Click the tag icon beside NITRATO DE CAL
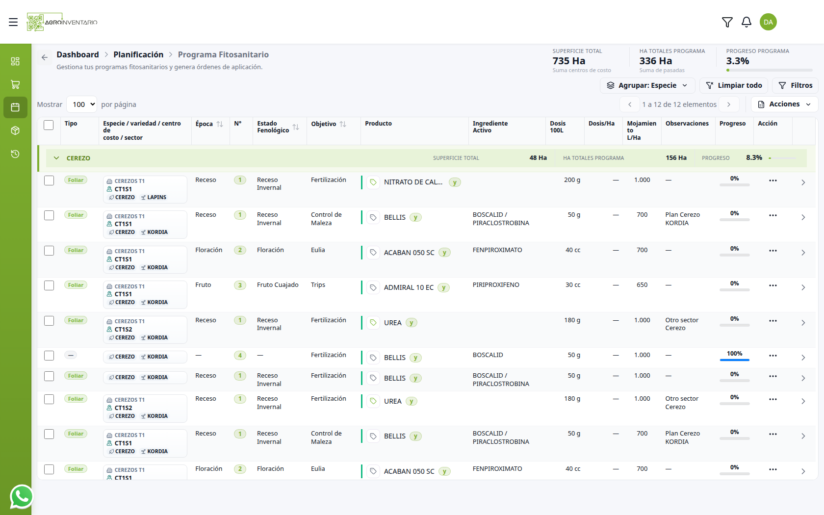The width and height of the screenshot is (824, 515). [x=373, y=182]
